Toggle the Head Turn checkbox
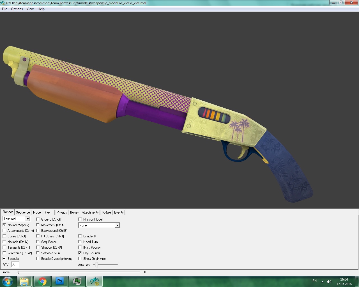 pos(80,242)
